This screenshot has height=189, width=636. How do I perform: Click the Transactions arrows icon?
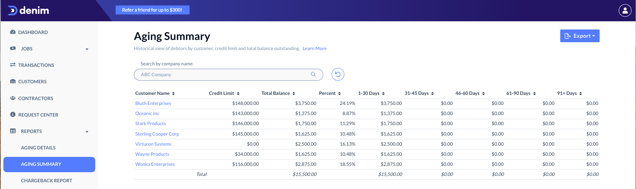pos(13,65)
